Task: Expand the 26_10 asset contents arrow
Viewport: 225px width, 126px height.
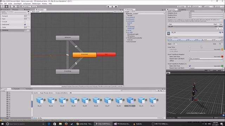Action: coord(146,100)
